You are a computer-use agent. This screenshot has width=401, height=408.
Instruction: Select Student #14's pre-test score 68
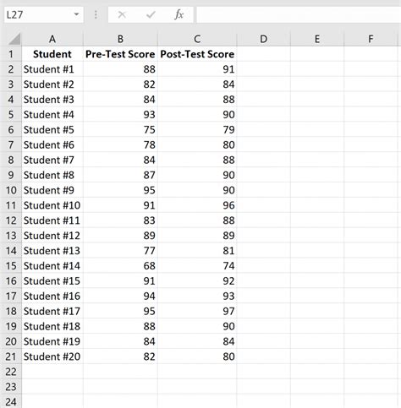[x=120, y=265]
